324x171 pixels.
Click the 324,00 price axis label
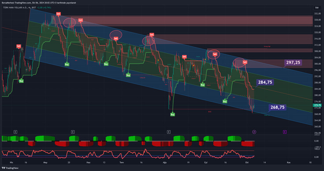tap(317, 26)
